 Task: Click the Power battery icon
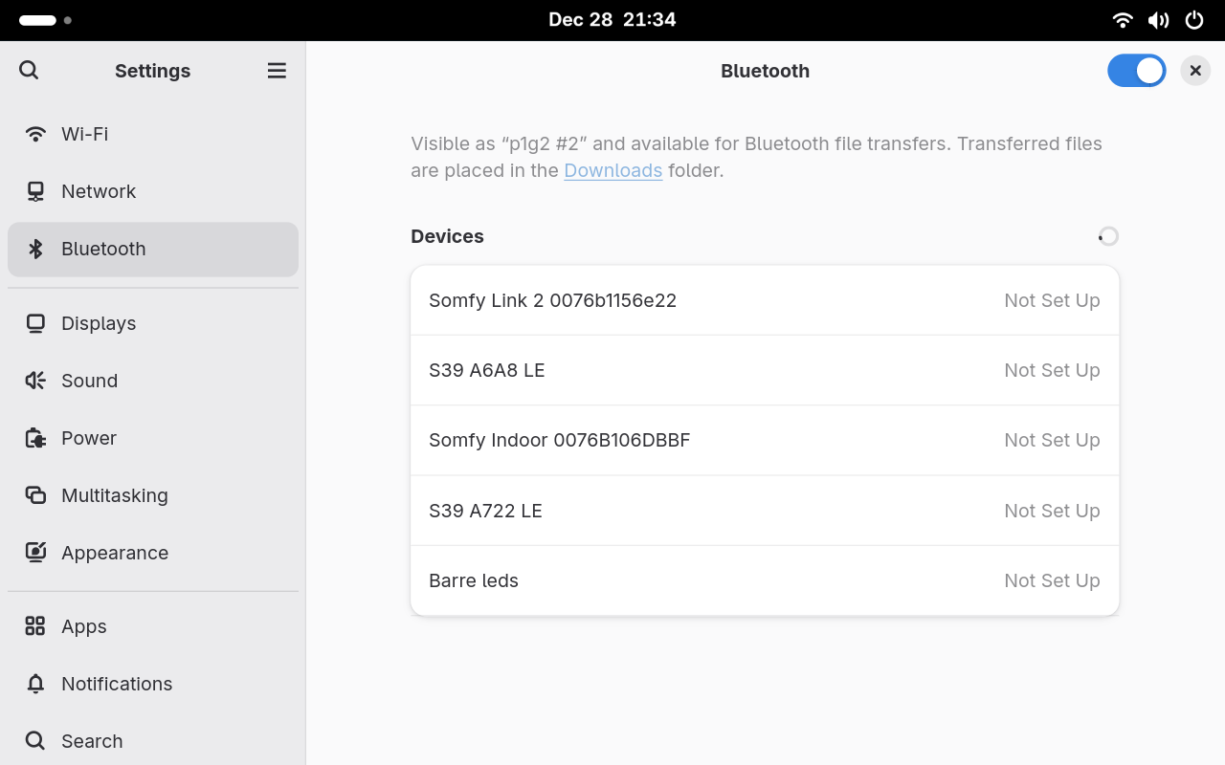coord(35,438)
